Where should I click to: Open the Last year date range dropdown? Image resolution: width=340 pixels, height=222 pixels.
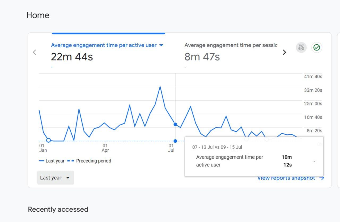tap(56, 178)
